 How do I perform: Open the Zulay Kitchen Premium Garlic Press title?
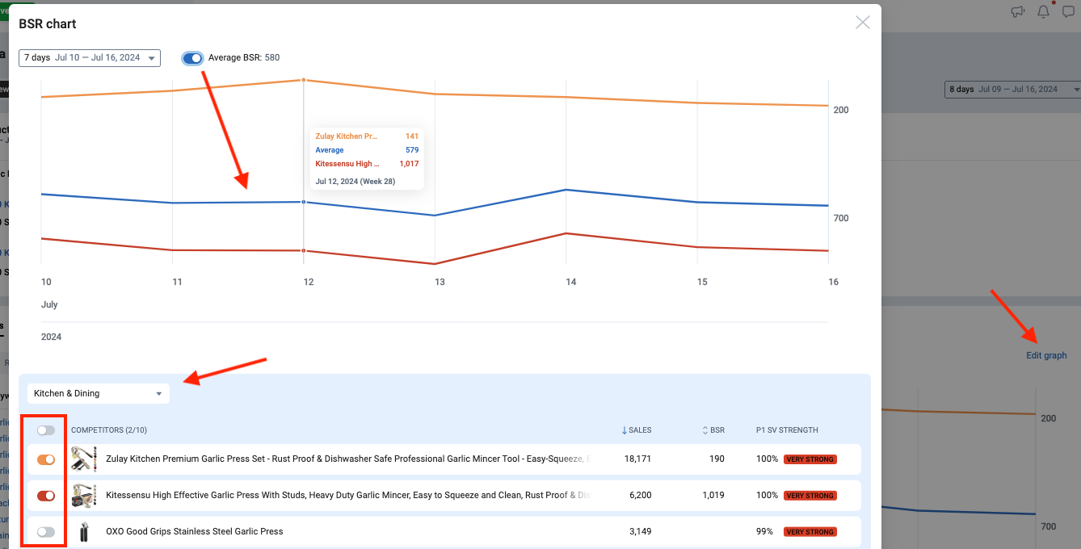(x=348, y=459)
